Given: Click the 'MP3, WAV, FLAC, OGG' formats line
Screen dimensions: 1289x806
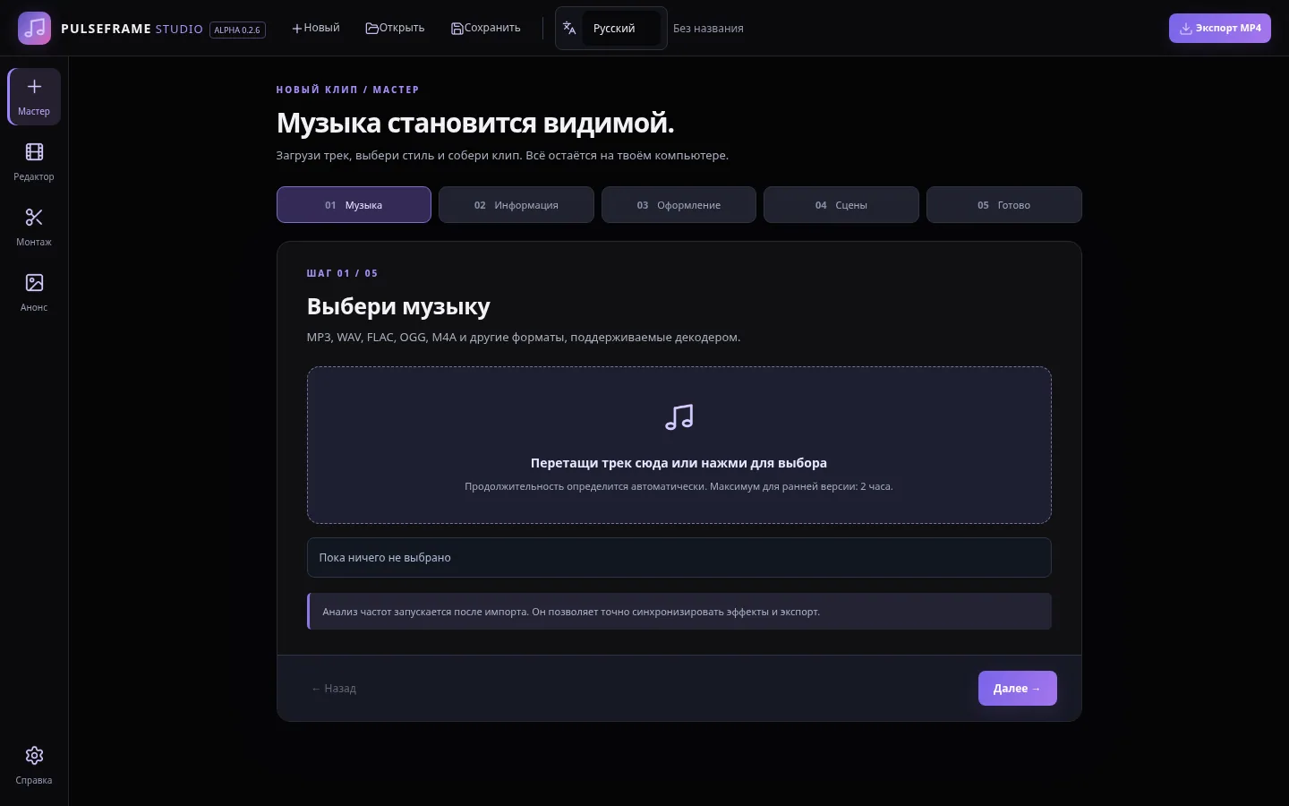Looking at the screenshot, I should point(524,337).
